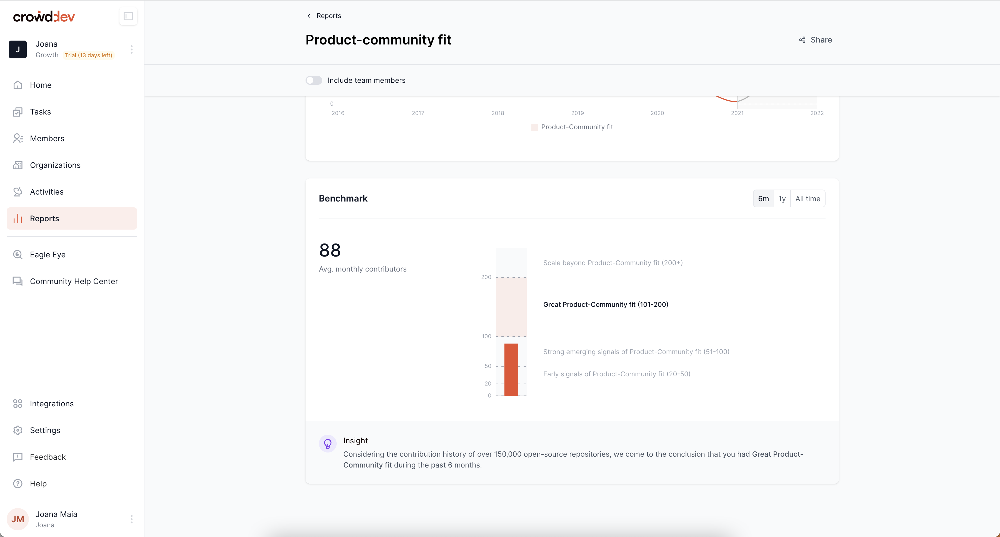Click the Insight lightbulb icon

click(x=328, y=443)
